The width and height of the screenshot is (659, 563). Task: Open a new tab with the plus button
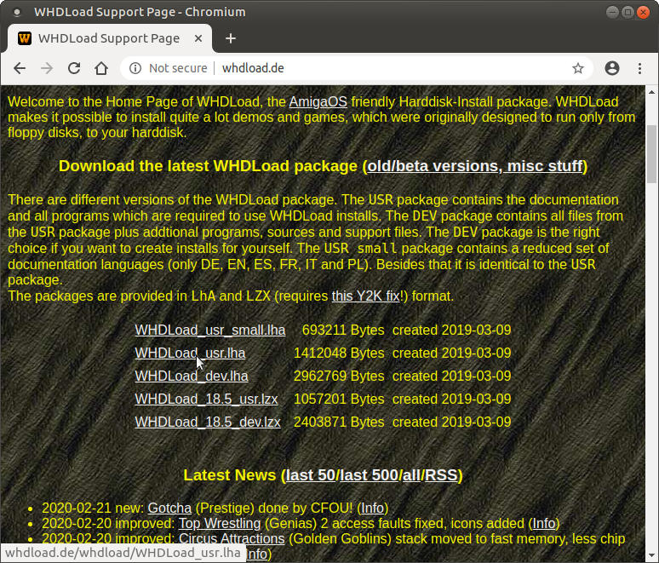pos(231,38)
